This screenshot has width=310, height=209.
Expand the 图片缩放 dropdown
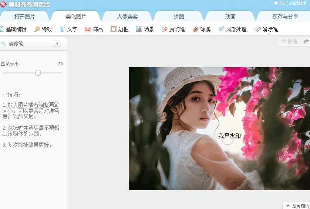(297, 206)
